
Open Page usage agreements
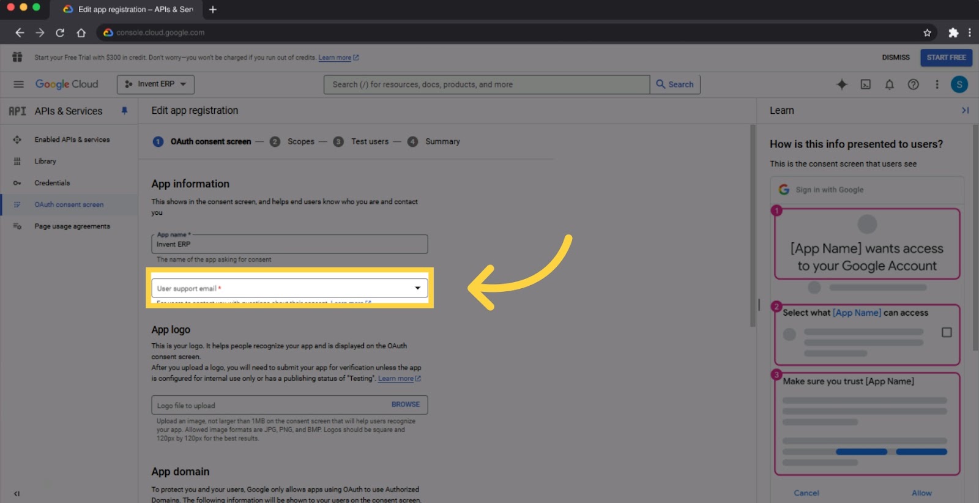point(69,226)
